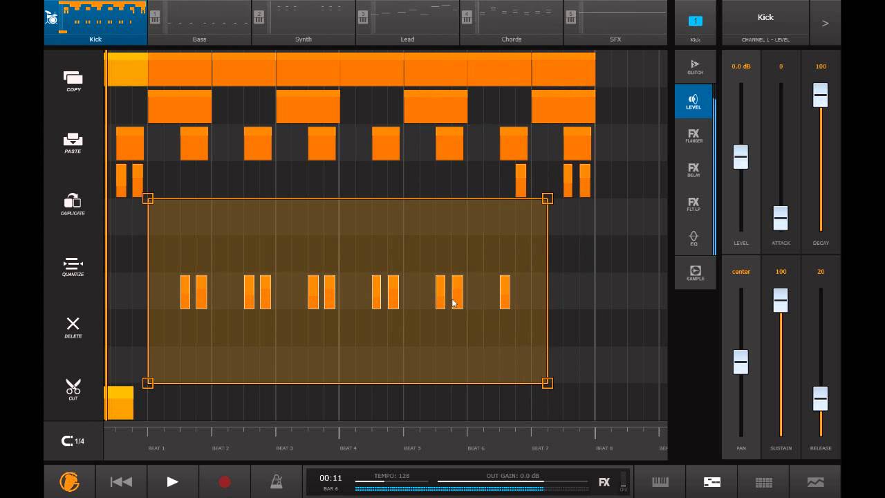This screenshot has height=498, width=885.
Task: Start playback with the Play button
Action: [173, 481]
